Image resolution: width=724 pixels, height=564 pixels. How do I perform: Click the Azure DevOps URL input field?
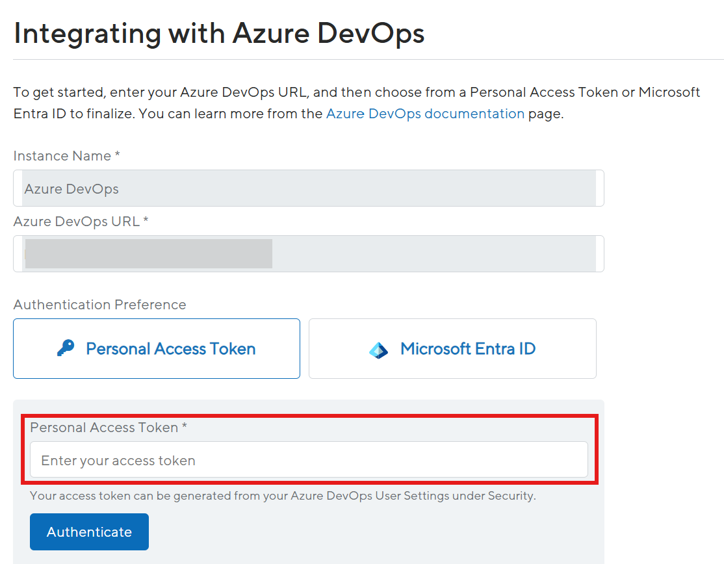click(x=308, y=253)
